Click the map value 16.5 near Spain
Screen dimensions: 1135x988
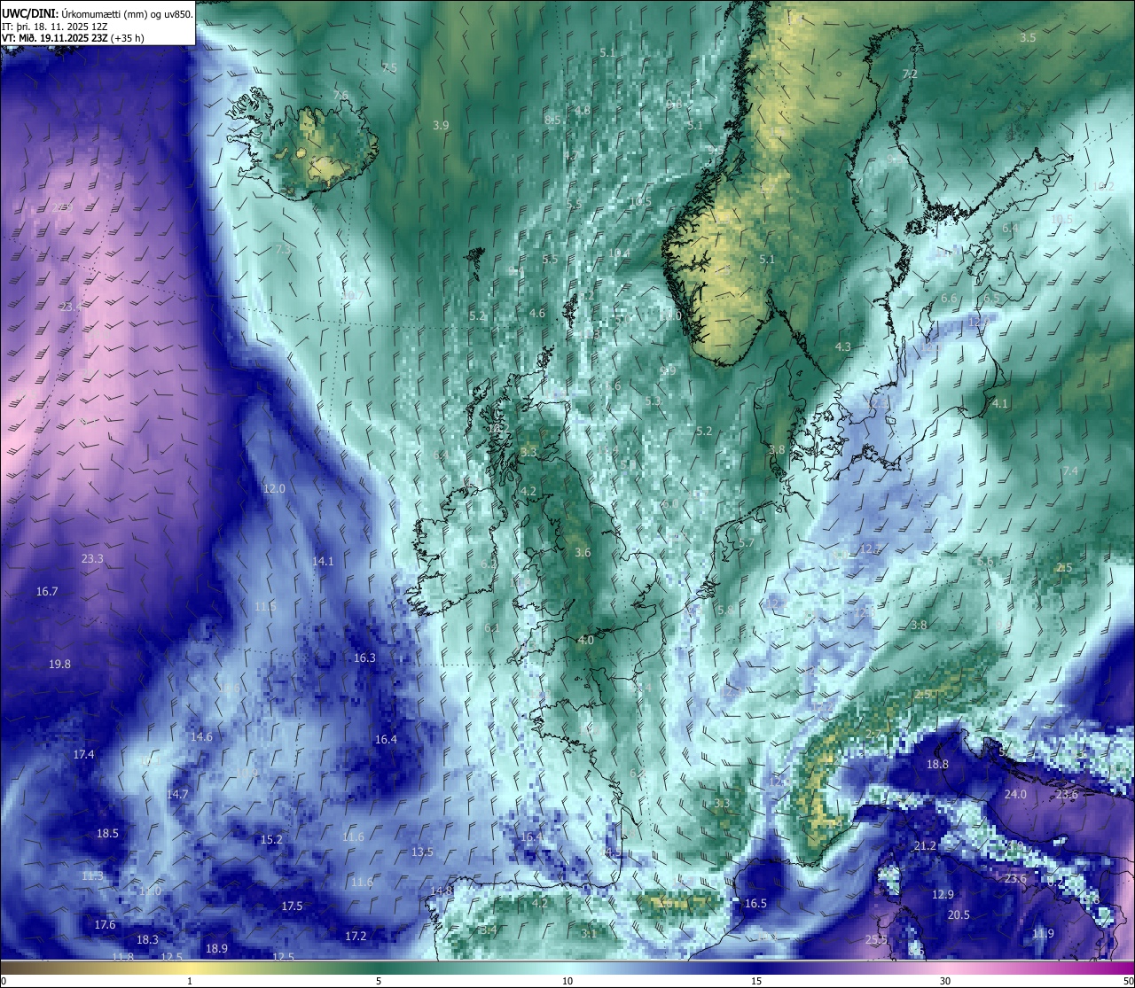click(x=755, y=904)
